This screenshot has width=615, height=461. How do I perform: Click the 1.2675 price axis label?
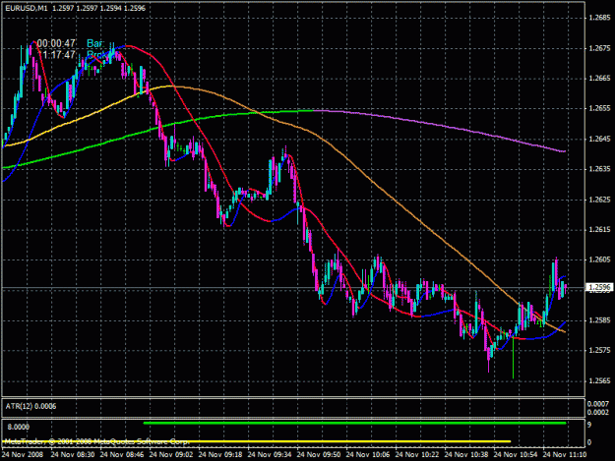599,48
